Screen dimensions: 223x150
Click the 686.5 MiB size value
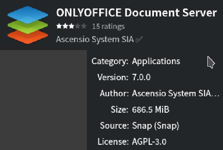point(151,109)
